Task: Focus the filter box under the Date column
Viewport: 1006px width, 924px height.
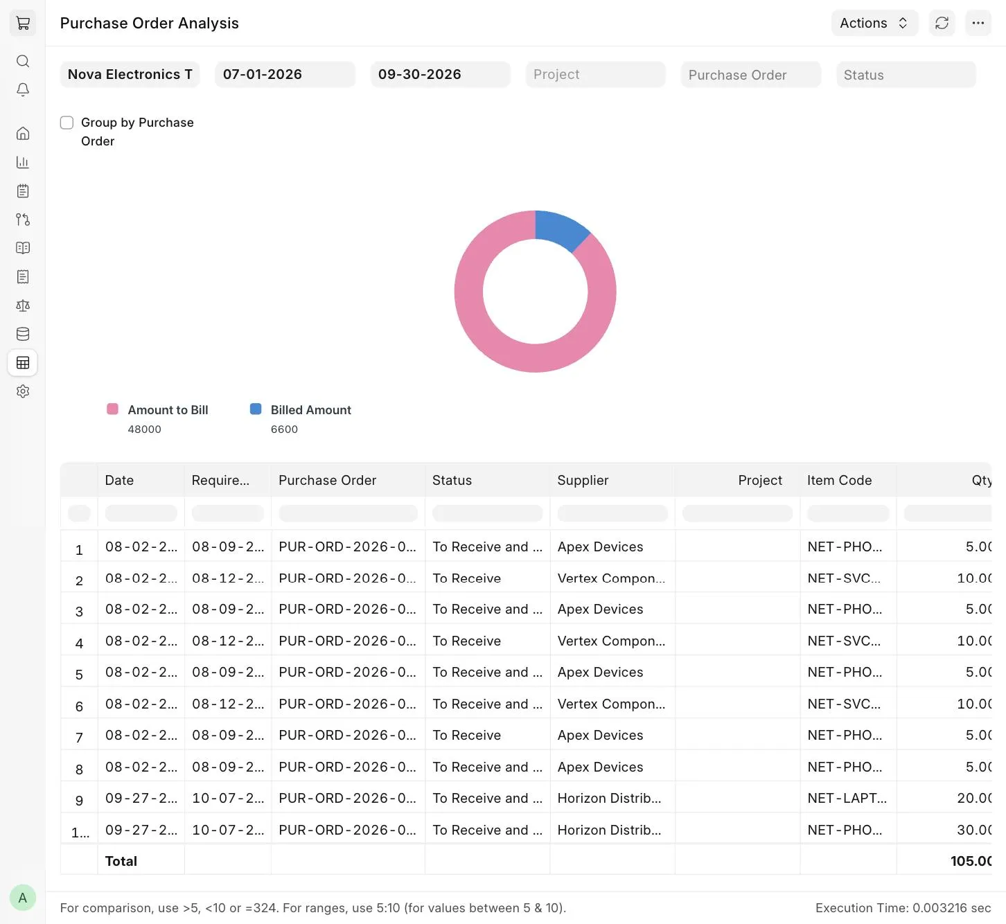Action: coord(141,513)
